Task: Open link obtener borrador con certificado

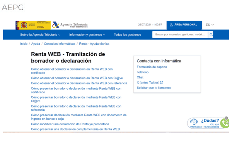Action: [x=72, y=71]
